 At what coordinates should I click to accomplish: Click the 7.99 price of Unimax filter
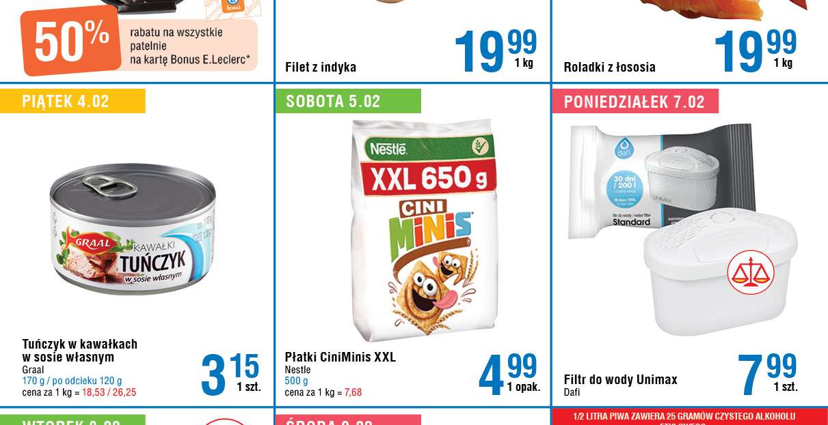[x=767, y=373]
